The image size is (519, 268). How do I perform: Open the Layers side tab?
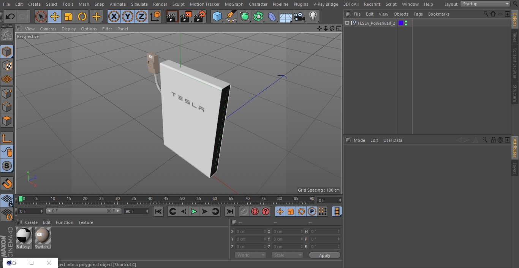coord(515,168)
